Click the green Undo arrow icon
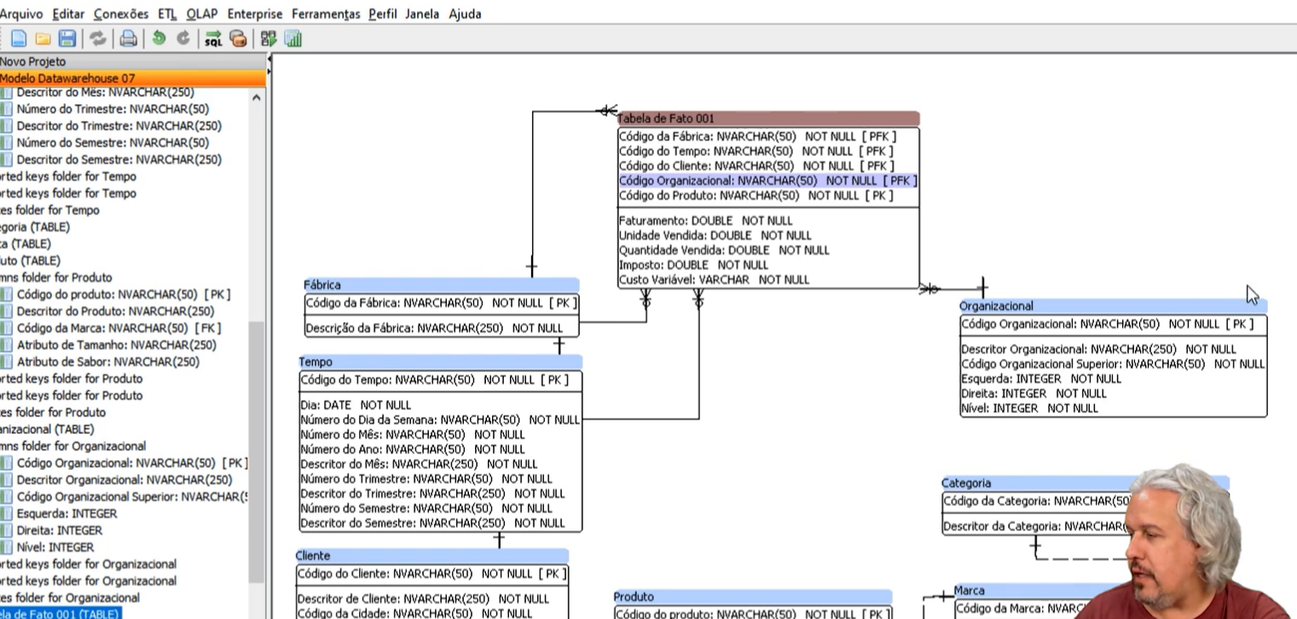Image resolution: width=1297 pixels, height=619 pixels. (159, 38)
